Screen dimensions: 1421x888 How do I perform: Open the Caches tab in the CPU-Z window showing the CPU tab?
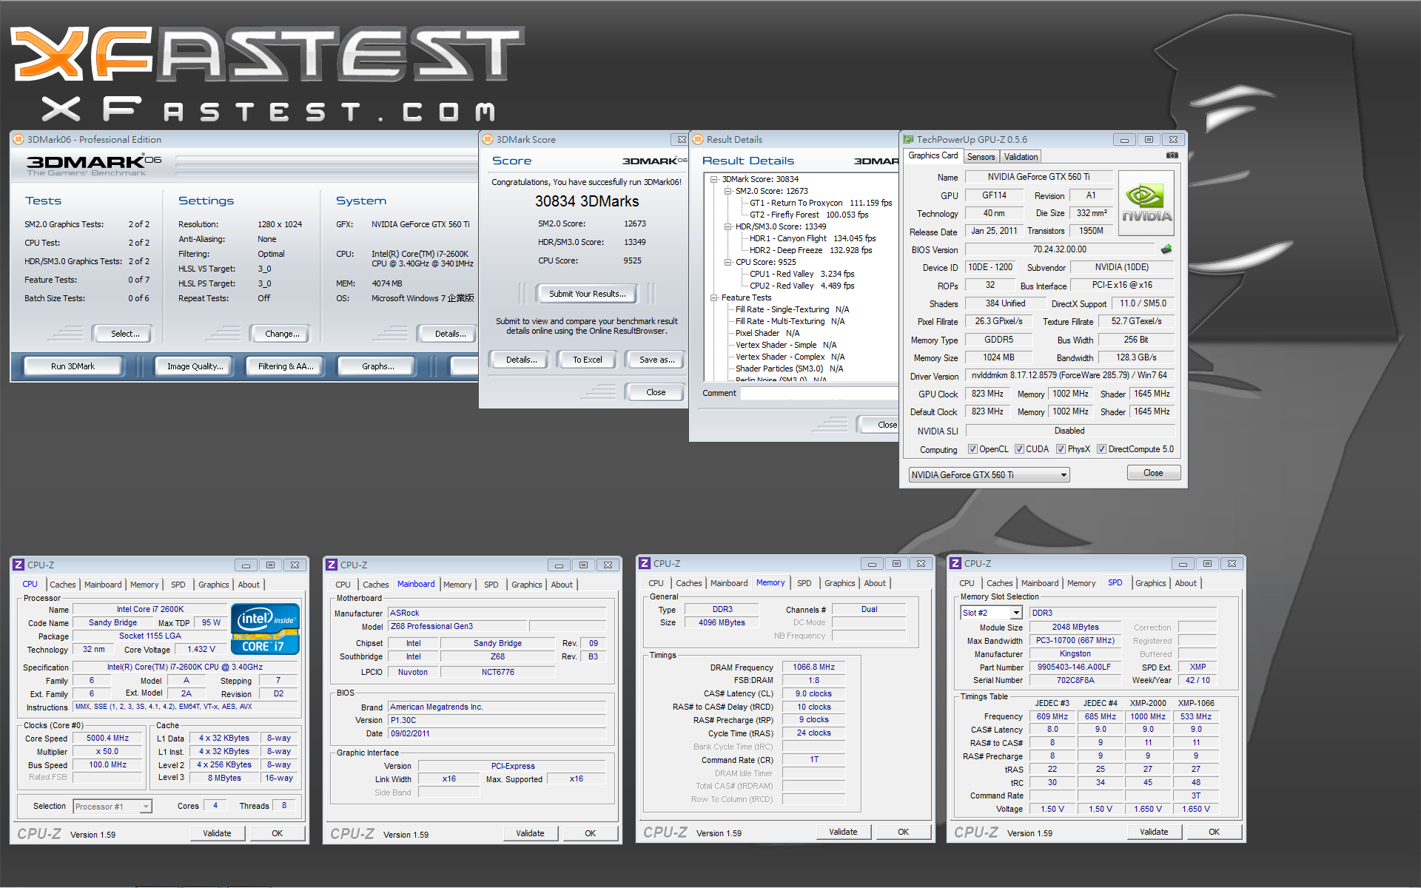(62, 585)
